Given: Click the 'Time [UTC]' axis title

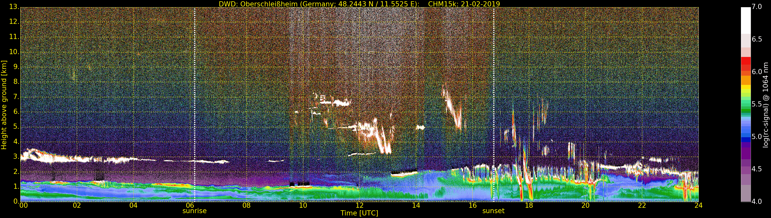Looking at the screenshot, I should (359, 213).
